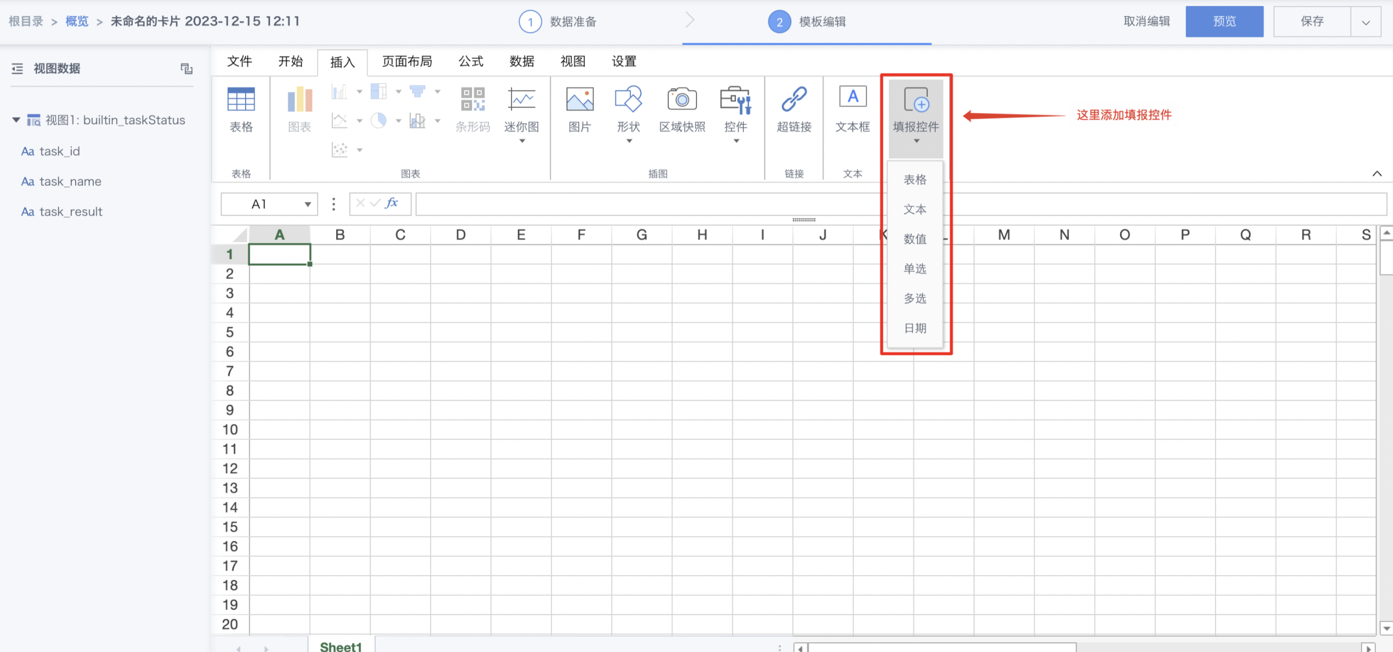Open the sparkline (迷你图) tool

[x=522, y=113]
